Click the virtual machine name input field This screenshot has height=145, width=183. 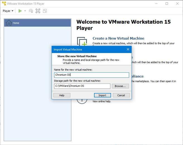(92, 75)
